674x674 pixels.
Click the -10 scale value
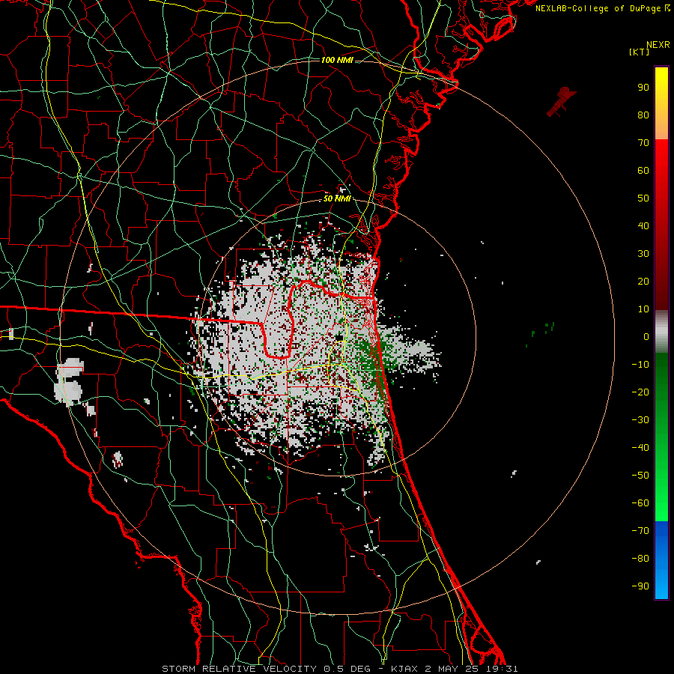pyautogui.click(x=640, y=365)
